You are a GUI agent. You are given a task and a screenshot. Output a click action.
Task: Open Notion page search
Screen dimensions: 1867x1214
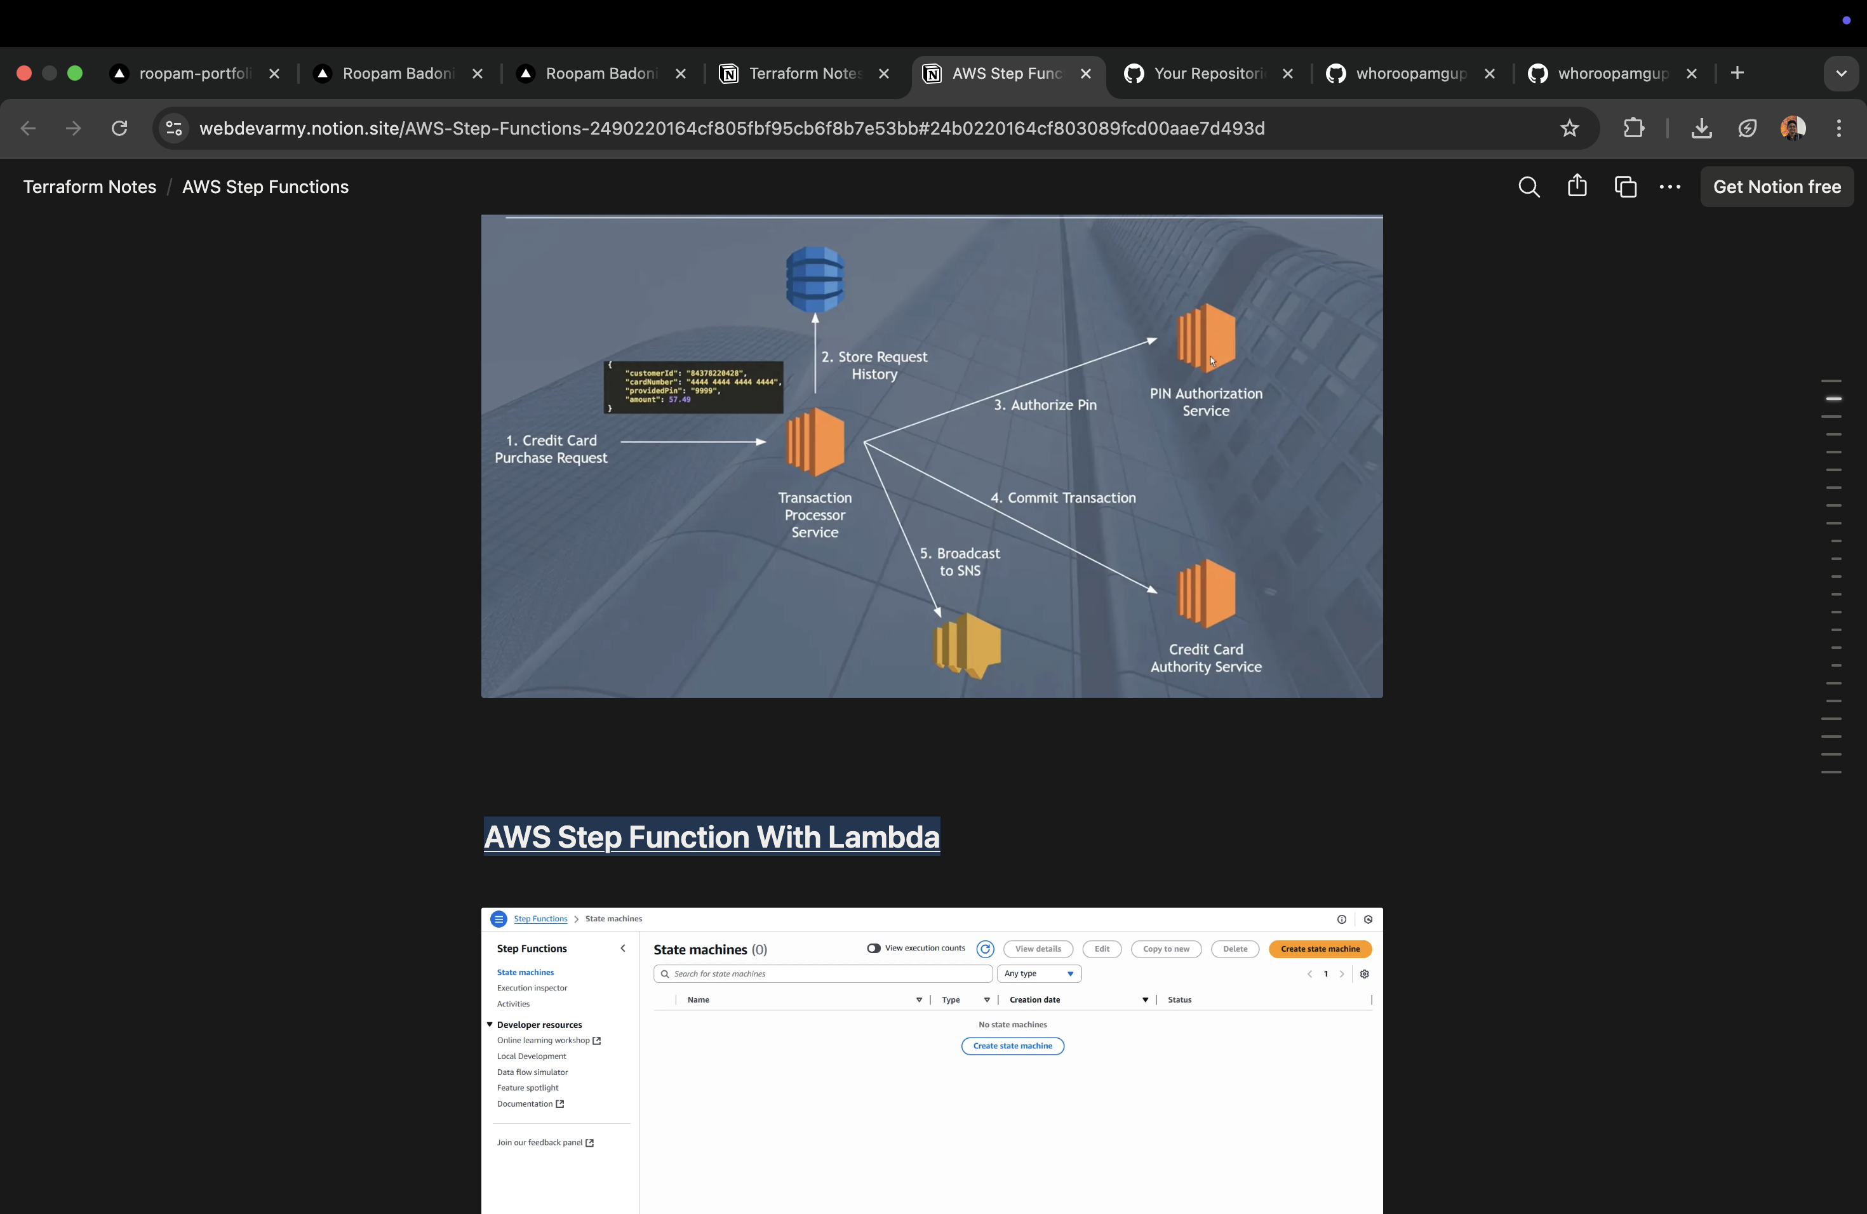point(1529,187)
